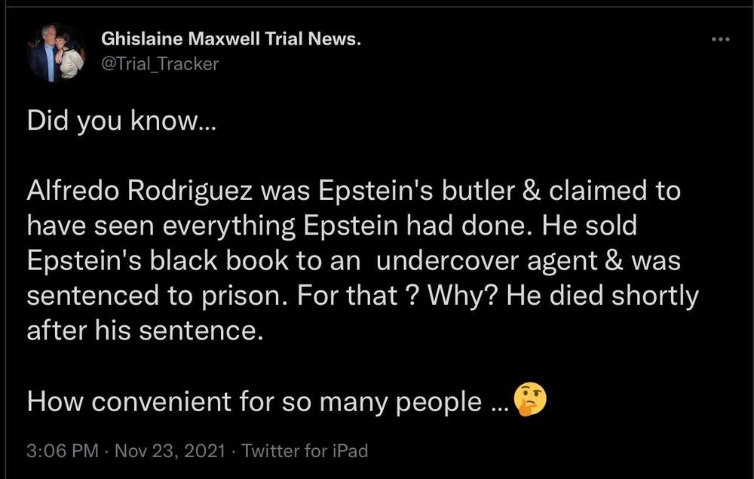Open the Ghislaine Maxwell Trial News profile name
This screenshot has width=754, height=479.
click(231, 39)
